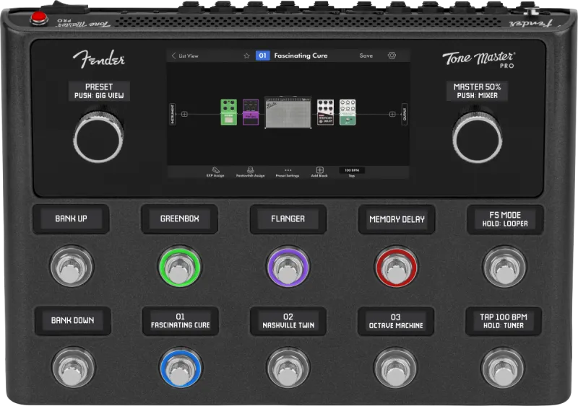
Task: Select the purple Flanger pedal block
Action: click(251, 112)
